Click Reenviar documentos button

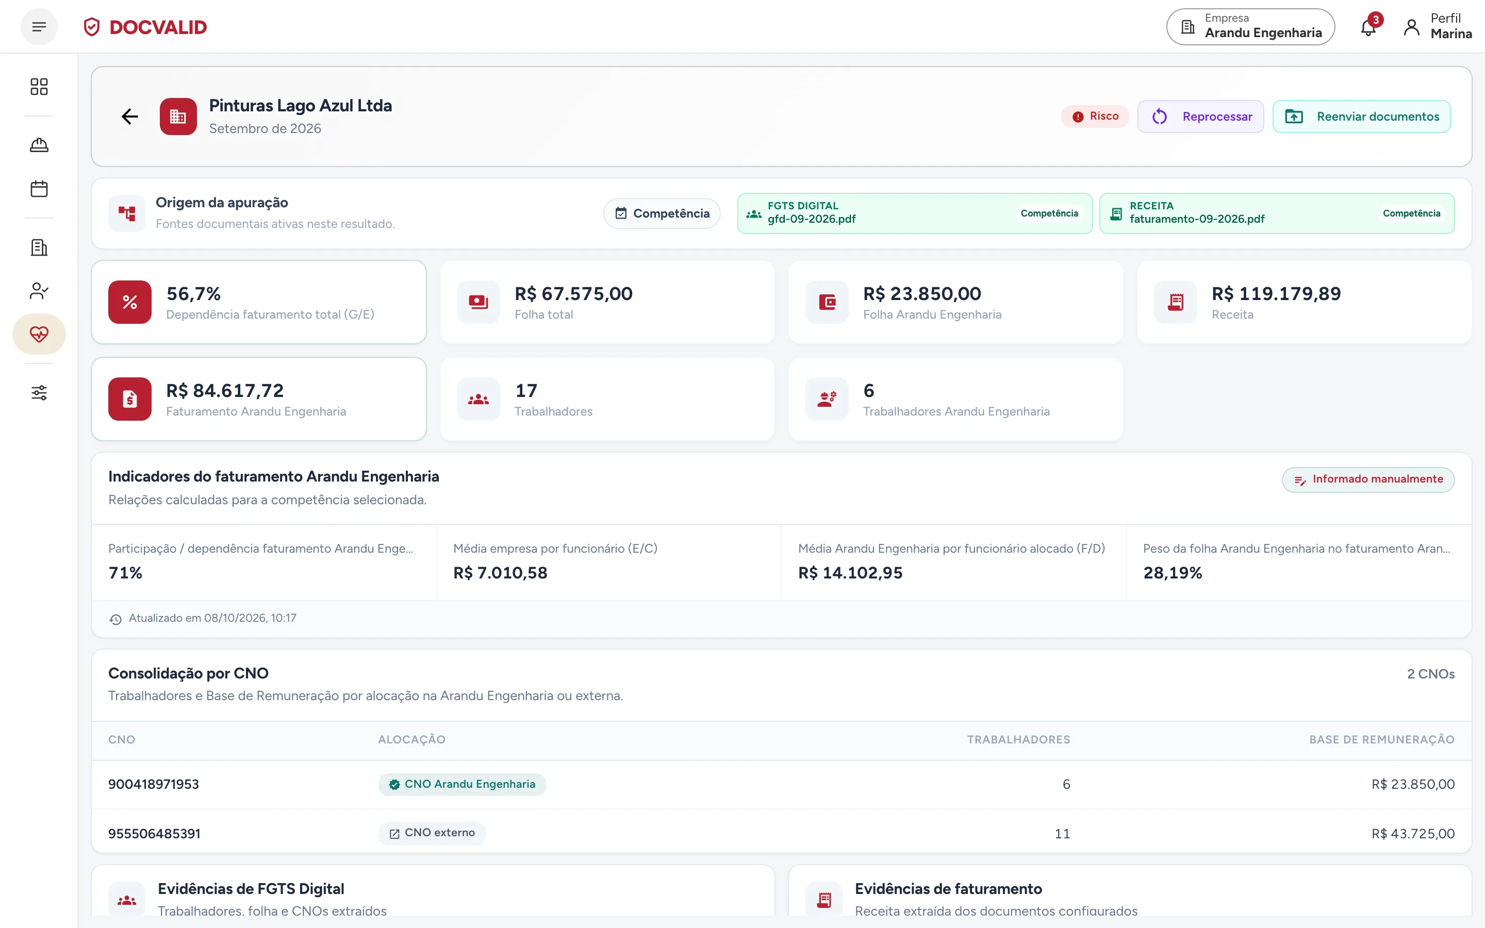click(1362, 117)
